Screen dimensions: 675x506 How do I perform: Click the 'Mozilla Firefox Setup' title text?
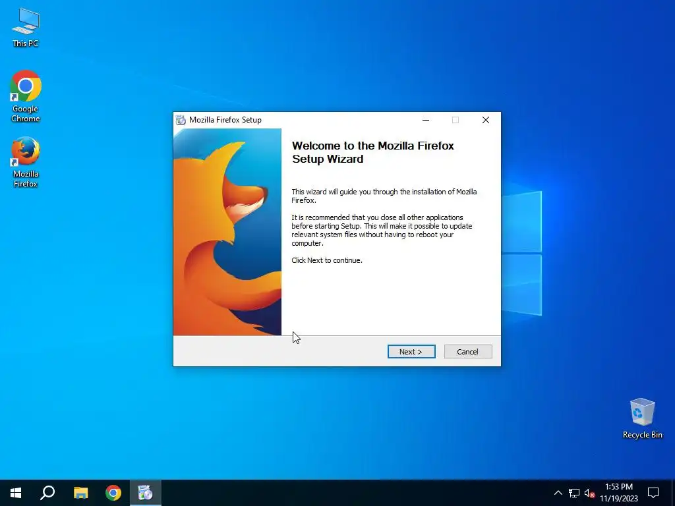click(x=225, y=120)
